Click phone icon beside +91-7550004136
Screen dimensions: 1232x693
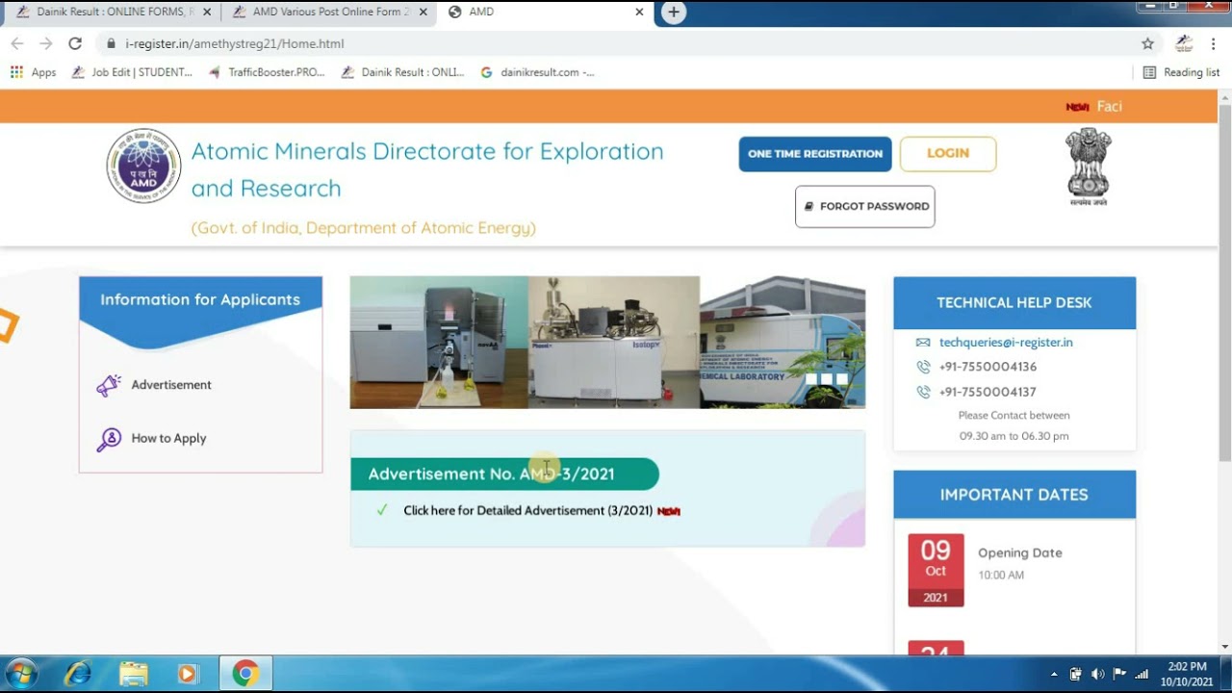[923, 367]
